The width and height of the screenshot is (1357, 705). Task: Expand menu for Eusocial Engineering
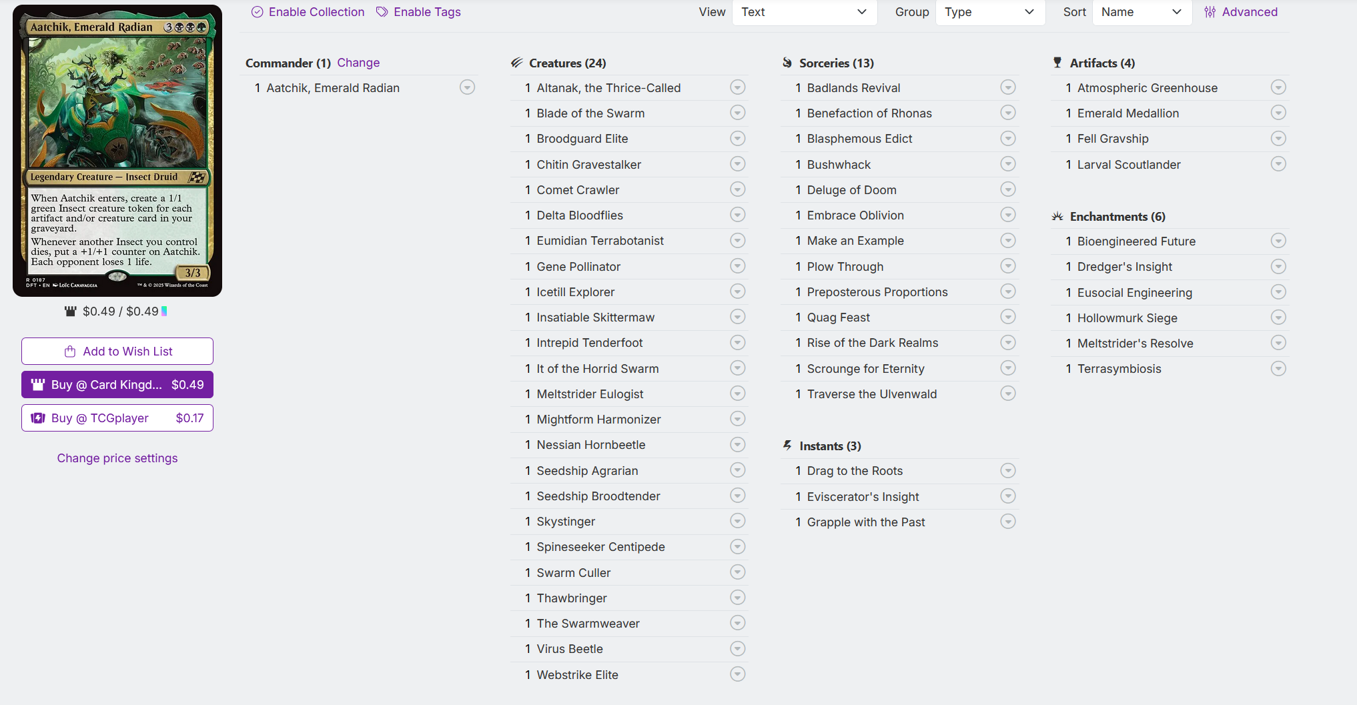tap(1278, 292)
